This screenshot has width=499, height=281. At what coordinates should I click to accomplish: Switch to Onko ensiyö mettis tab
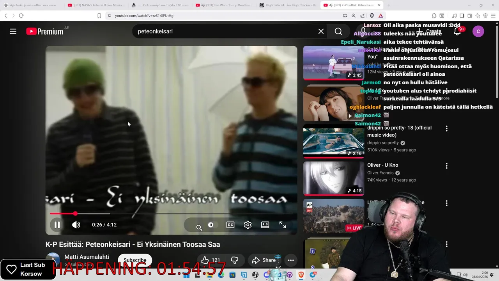(x=160, y=5)
